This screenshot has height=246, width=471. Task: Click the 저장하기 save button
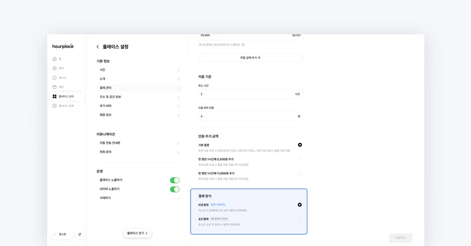pyautogui.click(x=400, y=238)
